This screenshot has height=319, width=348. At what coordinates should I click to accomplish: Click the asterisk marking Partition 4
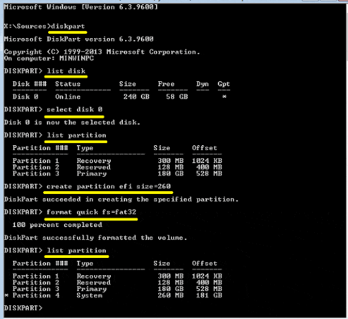point(6,295)
